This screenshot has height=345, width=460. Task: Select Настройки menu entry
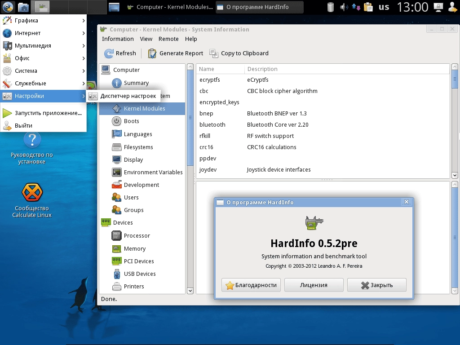click(x=44, y=96)
